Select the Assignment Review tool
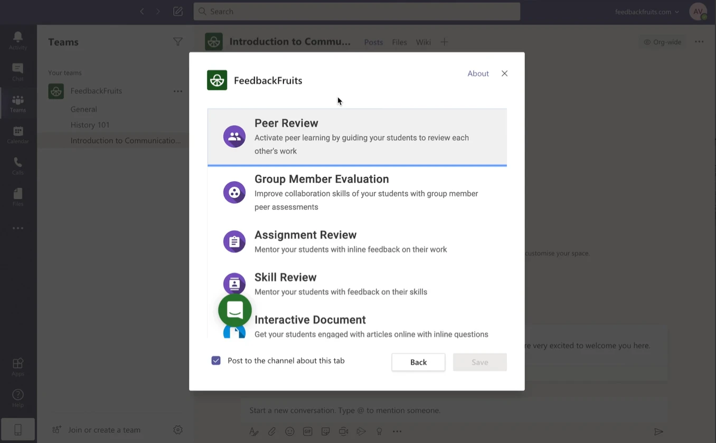 pos(357,241)
